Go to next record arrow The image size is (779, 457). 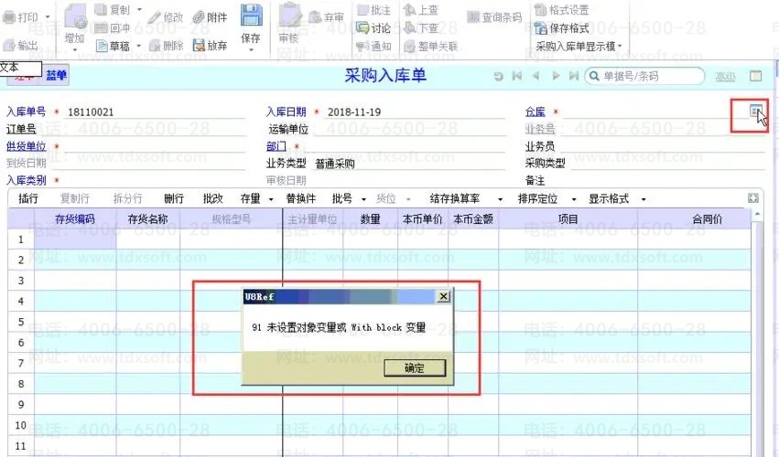click(x=556, y=76)
